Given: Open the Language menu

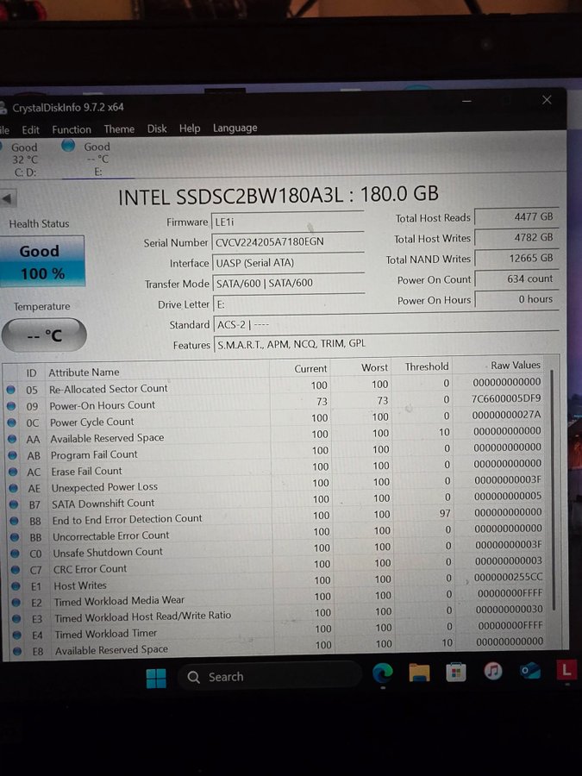Looking at the screenshot, I should click(x=235, y=128).
